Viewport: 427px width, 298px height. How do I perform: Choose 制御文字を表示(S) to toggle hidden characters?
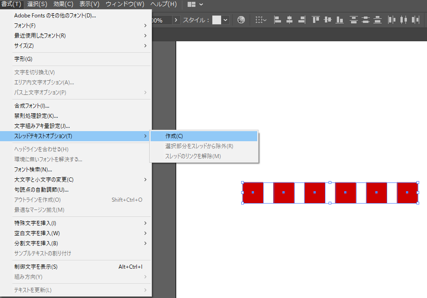coord(36,267)
